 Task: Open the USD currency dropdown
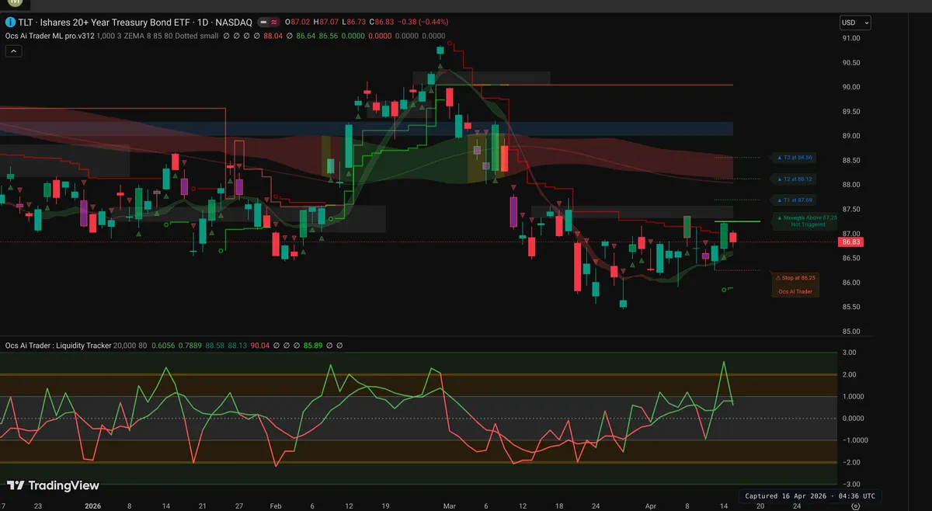855,23
